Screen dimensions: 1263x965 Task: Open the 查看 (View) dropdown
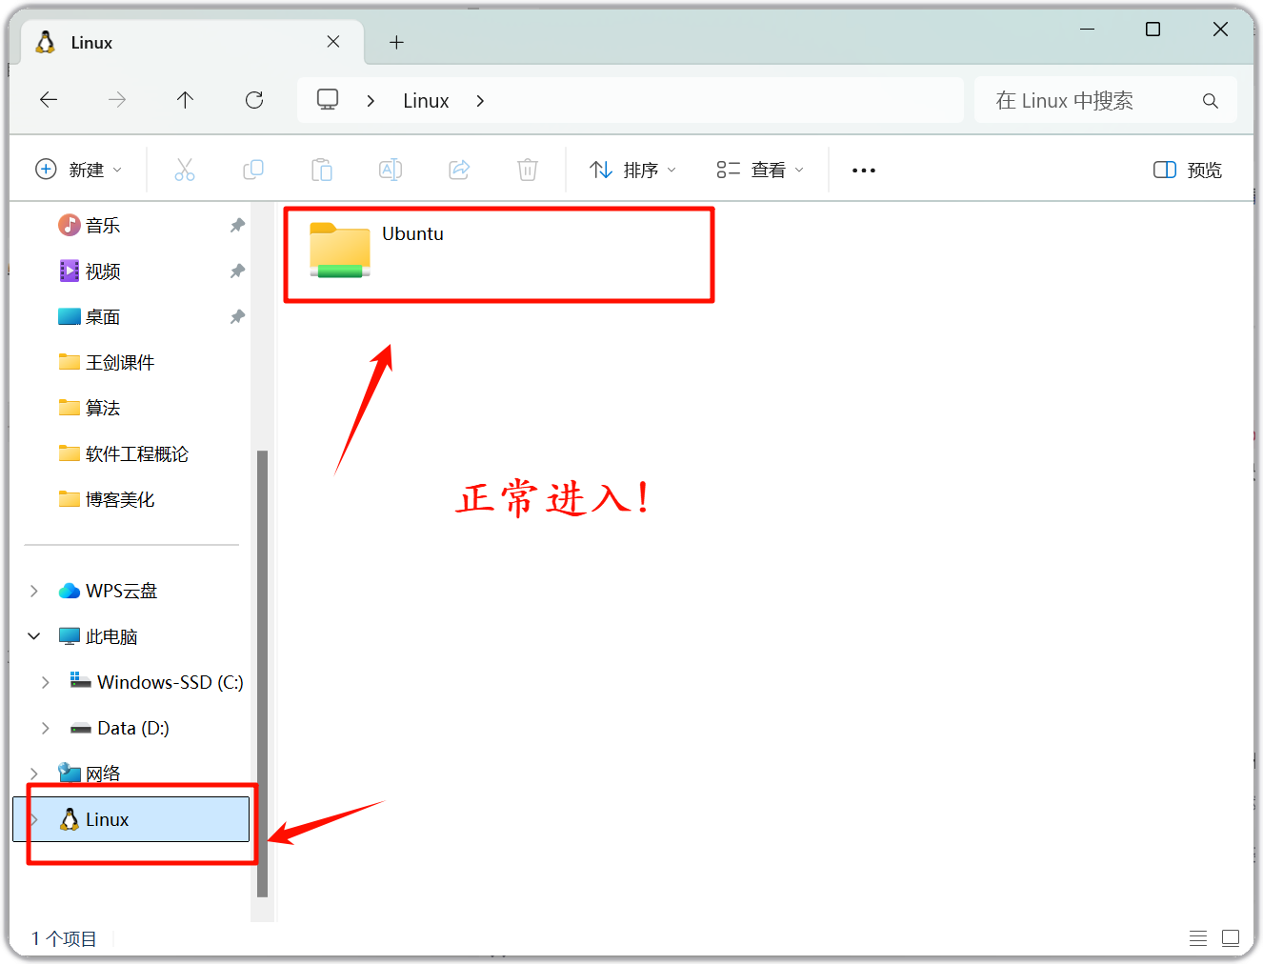point(760,170)
